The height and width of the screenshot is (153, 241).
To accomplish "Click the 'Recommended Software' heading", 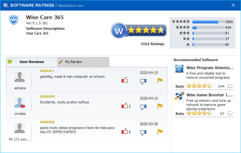I will (x=196, y=60).
